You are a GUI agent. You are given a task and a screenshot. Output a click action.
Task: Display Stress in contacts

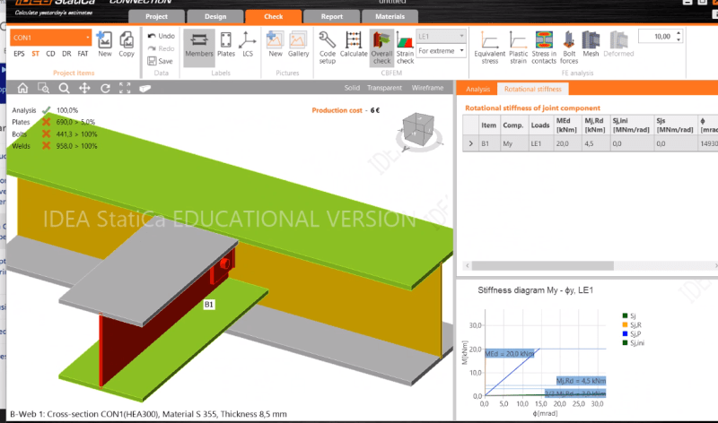point(544,47)
